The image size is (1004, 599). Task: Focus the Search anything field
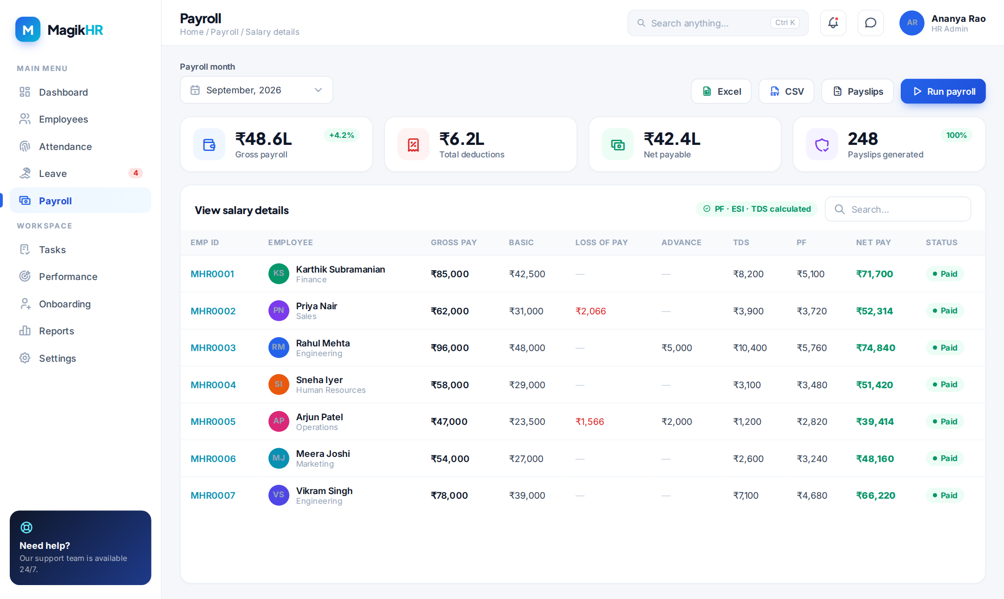718,23
